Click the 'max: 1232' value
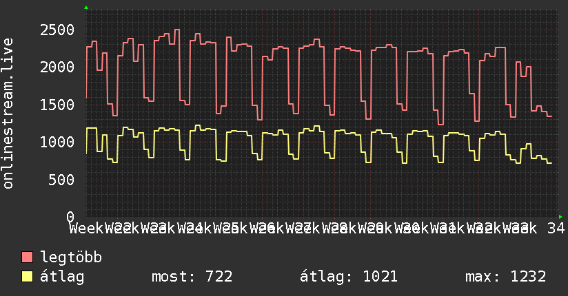 coord(506,277)
